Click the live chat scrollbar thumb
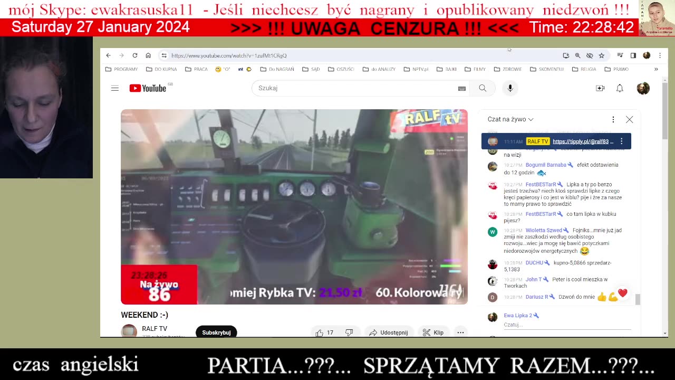The image size is (675, 380). [x=638, y=299]
